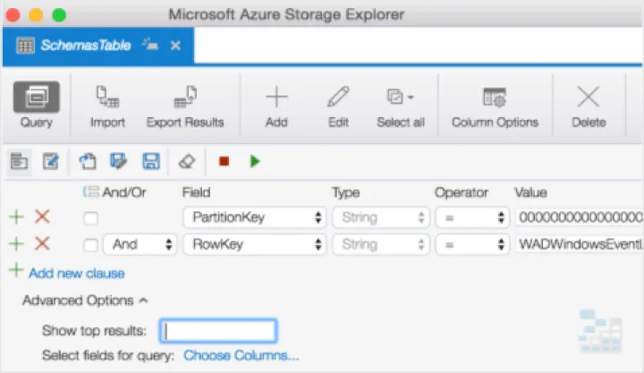Save the query with floppy disk icon
This screenshot has width=644, height=373.
[x=150, y=161]
